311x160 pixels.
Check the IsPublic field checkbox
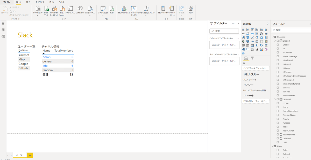click(278, 88)
